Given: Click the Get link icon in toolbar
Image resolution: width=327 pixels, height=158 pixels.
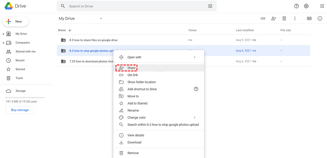Looking at the screenshot, I should click(263, 19).
